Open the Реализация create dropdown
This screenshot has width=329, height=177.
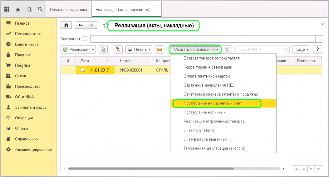(78, 49)
